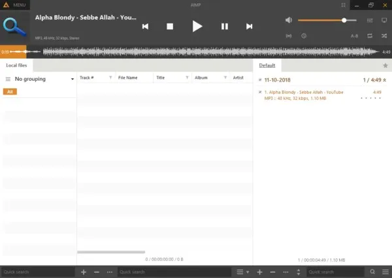Skip to the next track
Screen dimensions: 392x278
point(249,26)
